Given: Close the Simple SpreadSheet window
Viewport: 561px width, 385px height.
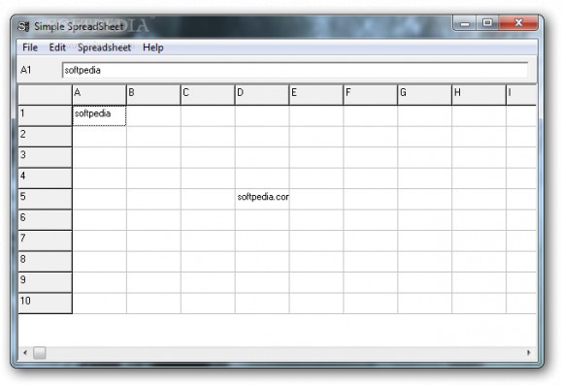Looking at the screenshot, I should click(x=518, y=23).
